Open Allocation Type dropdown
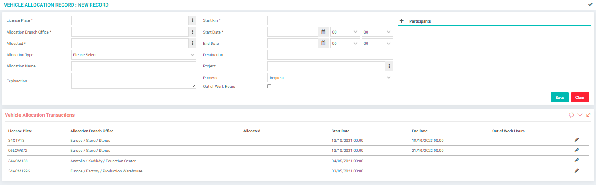Image resolution: width=596 pixels, height=185 pixels. point(134,55)
